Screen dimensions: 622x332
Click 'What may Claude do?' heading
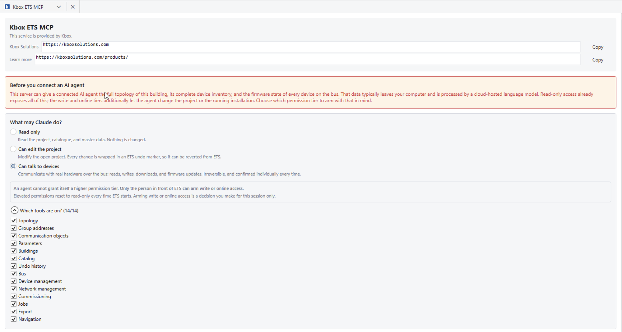(36, 122)
